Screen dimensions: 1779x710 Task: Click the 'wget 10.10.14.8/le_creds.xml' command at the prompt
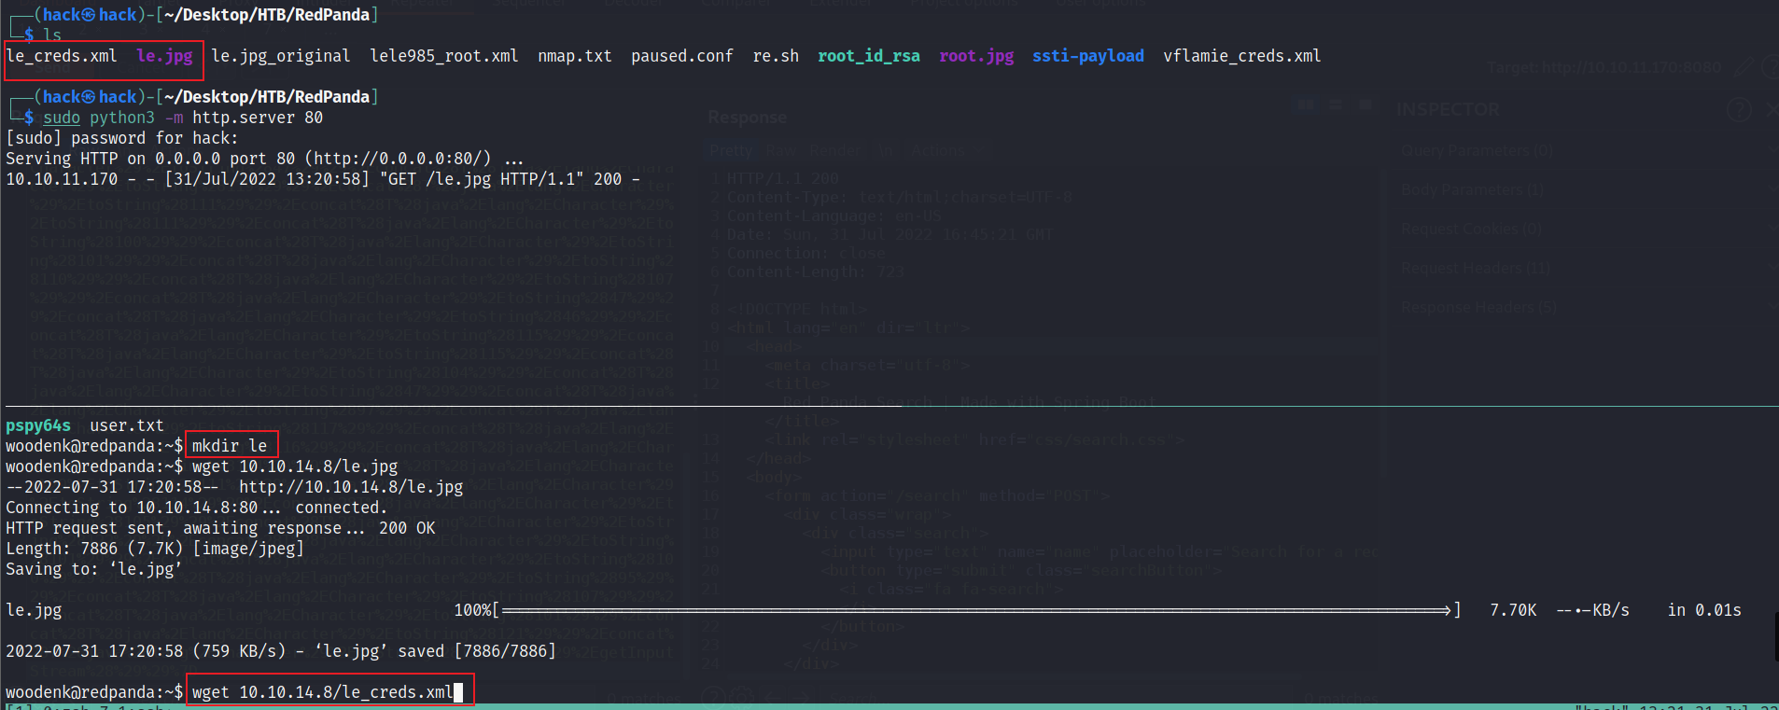(x=323, y=692)
